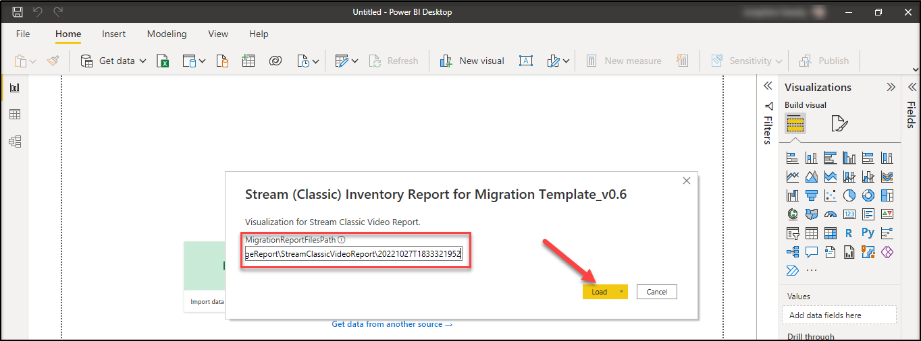
Task: Select the Python visual icon
Action: pos(868,233)
